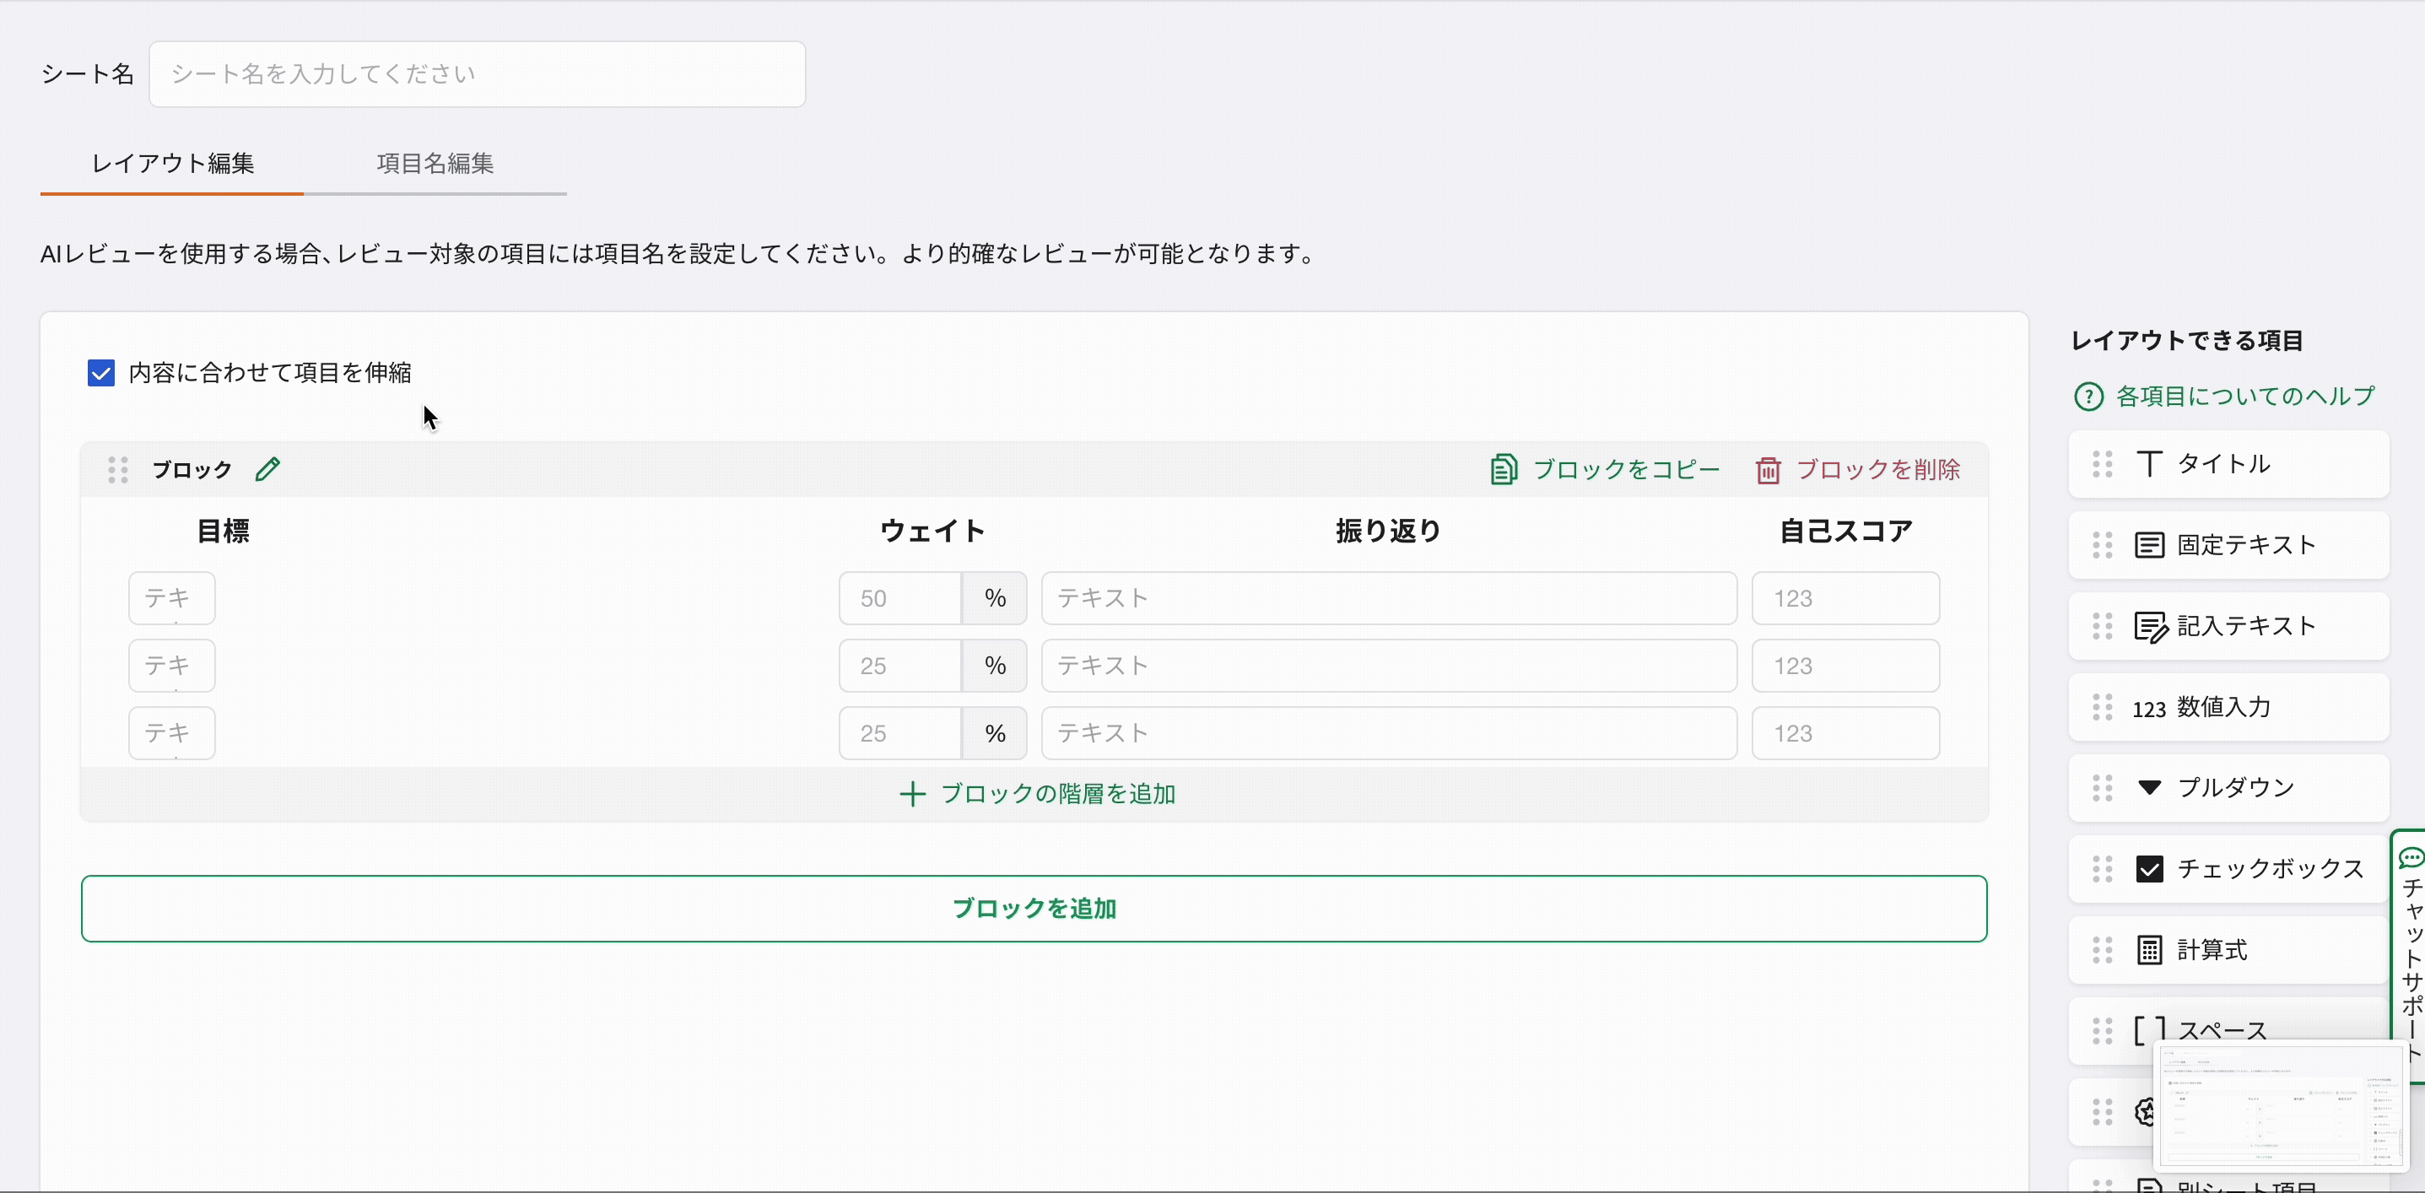Click drag handle beside チェックボックス item
The image size is (2425, 1193).
point(2102,869)
